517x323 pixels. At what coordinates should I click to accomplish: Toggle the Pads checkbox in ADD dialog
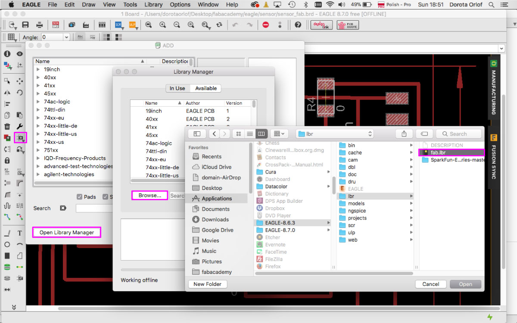point(79,197)
